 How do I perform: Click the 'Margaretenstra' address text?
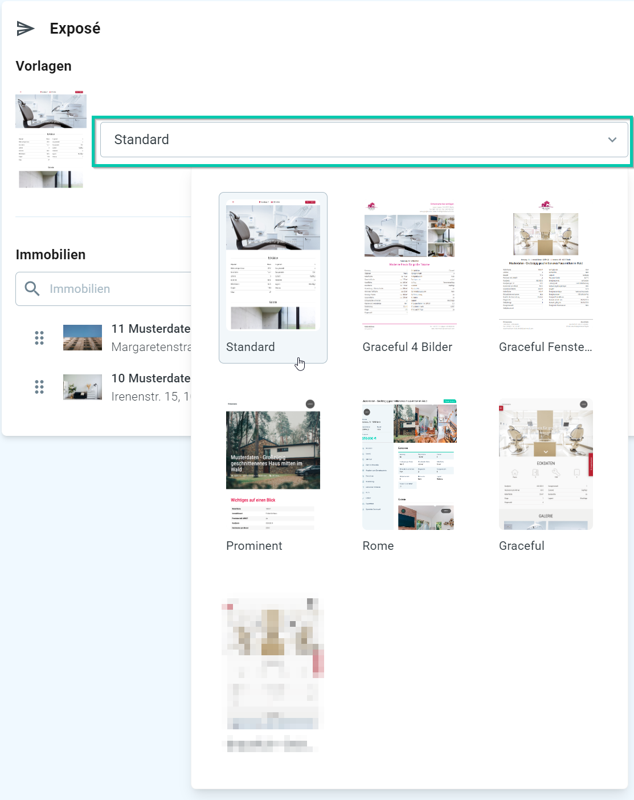[x=151, y=347]
